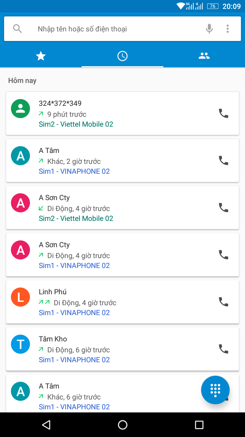Tap the Tâm Kho contact avatar
The image size is (245, 437).
click(20, 344)
